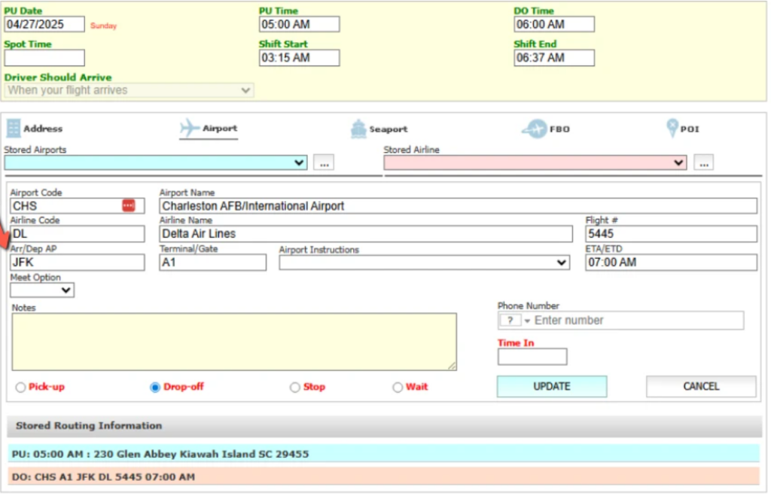Click the FBO plane icon
The width and height of the screenshot is (771, 496).
[533, 129]
